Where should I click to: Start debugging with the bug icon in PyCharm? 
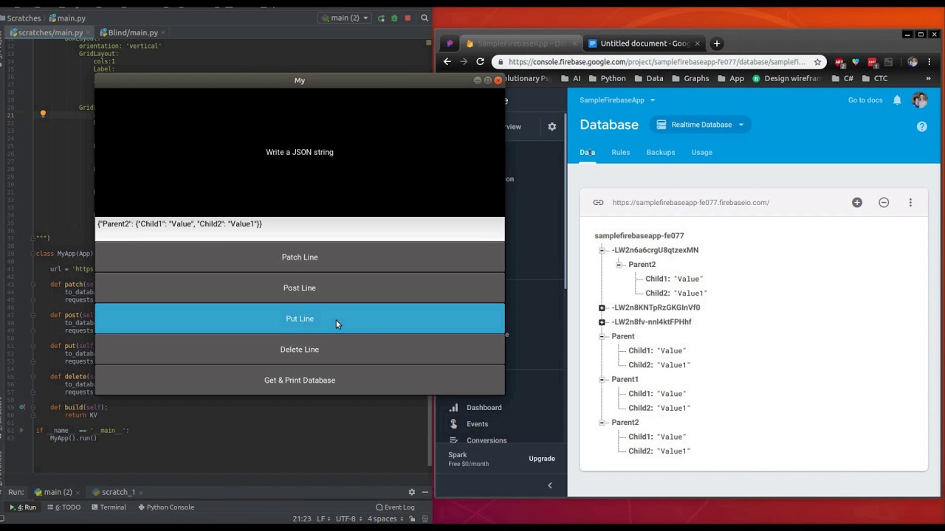[x=394, y=18]
